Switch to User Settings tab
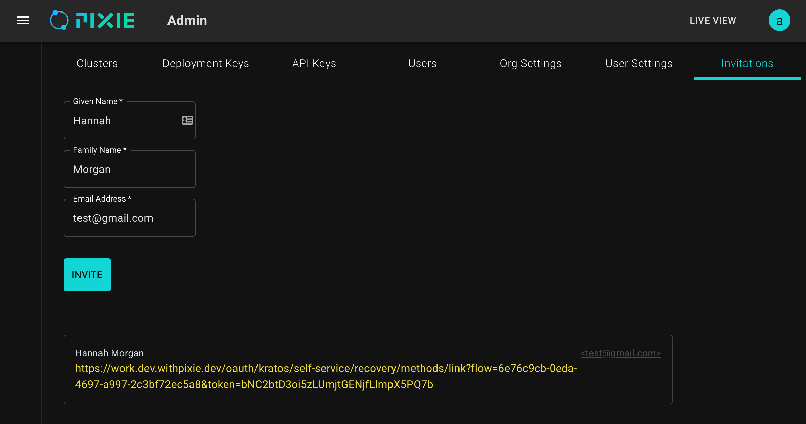 (639, 63)
